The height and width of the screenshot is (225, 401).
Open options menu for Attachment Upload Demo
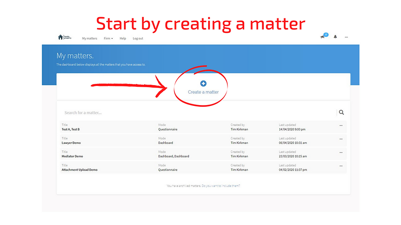341,166
